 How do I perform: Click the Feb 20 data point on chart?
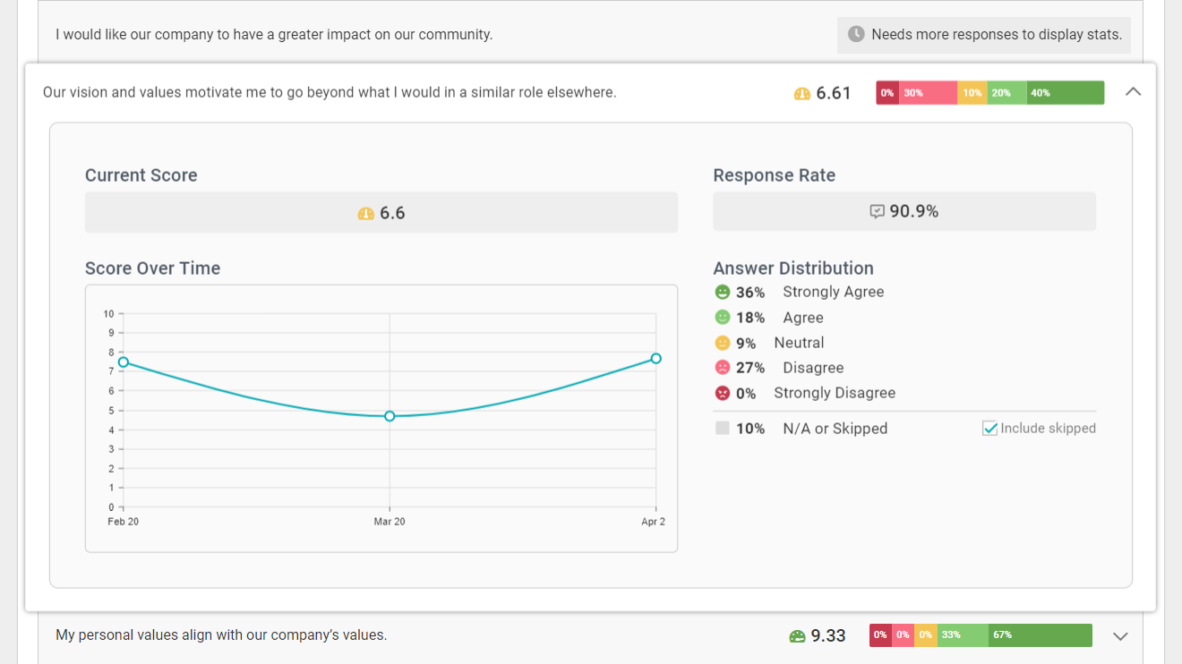pos(124,362)
